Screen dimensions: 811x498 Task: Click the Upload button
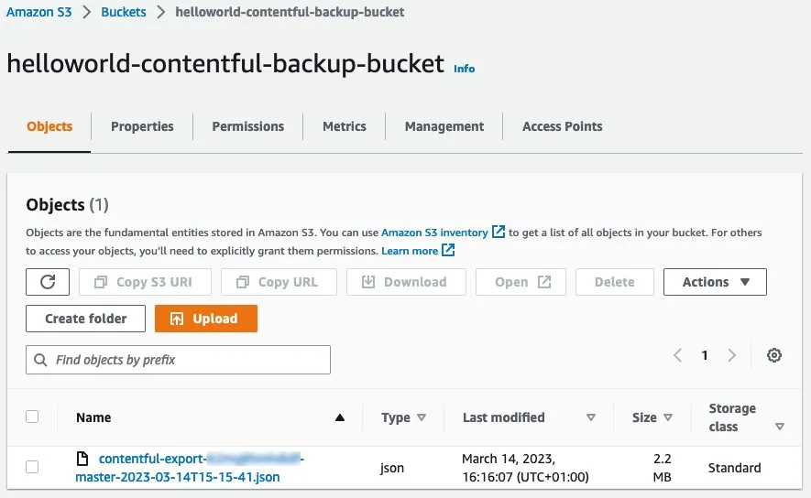click(206, 319)
